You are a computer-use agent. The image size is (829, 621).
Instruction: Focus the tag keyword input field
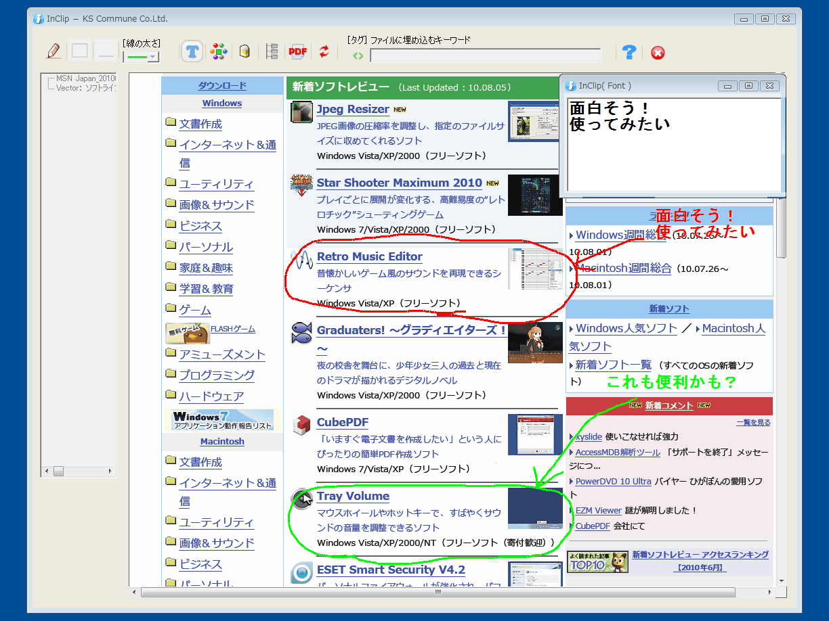(486, 55)
